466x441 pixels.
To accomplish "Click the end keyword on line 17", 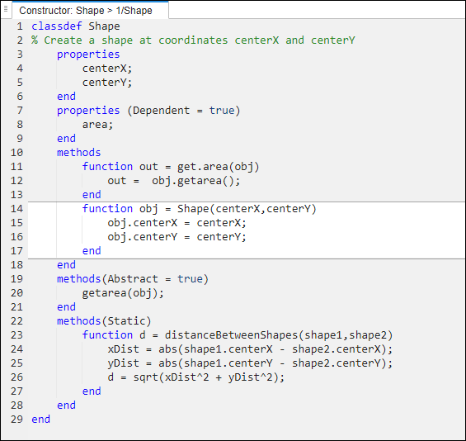I will [x=92, y=251].
